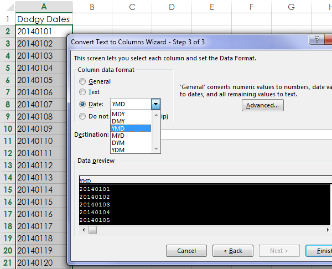
Task: Open the Date format dropdown arrow
Action: click(156, 104)
